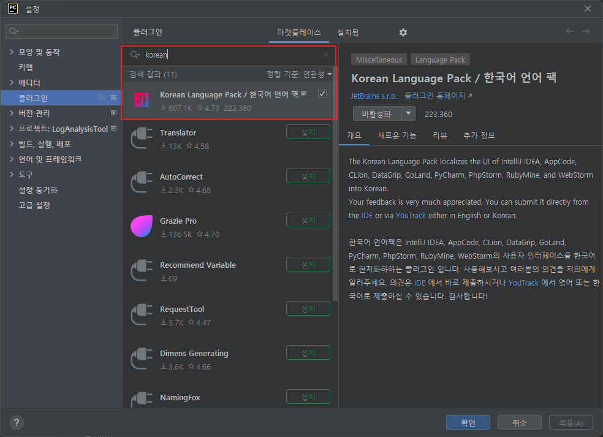Click the AutoCorrect plugin icon
603x437 pixels.
point(142,183)
